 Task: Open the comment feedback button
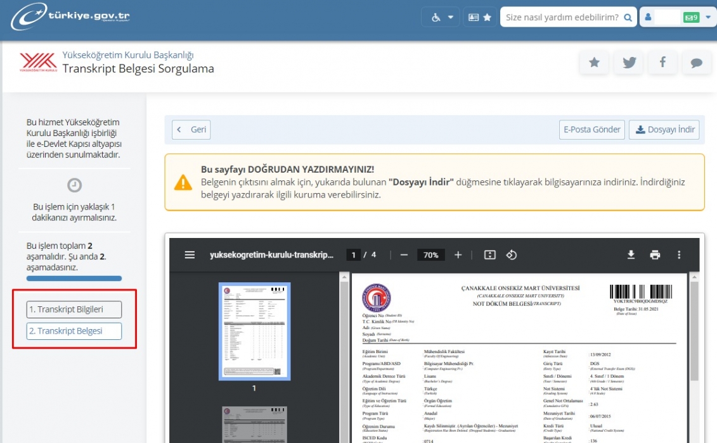(697, 63)
